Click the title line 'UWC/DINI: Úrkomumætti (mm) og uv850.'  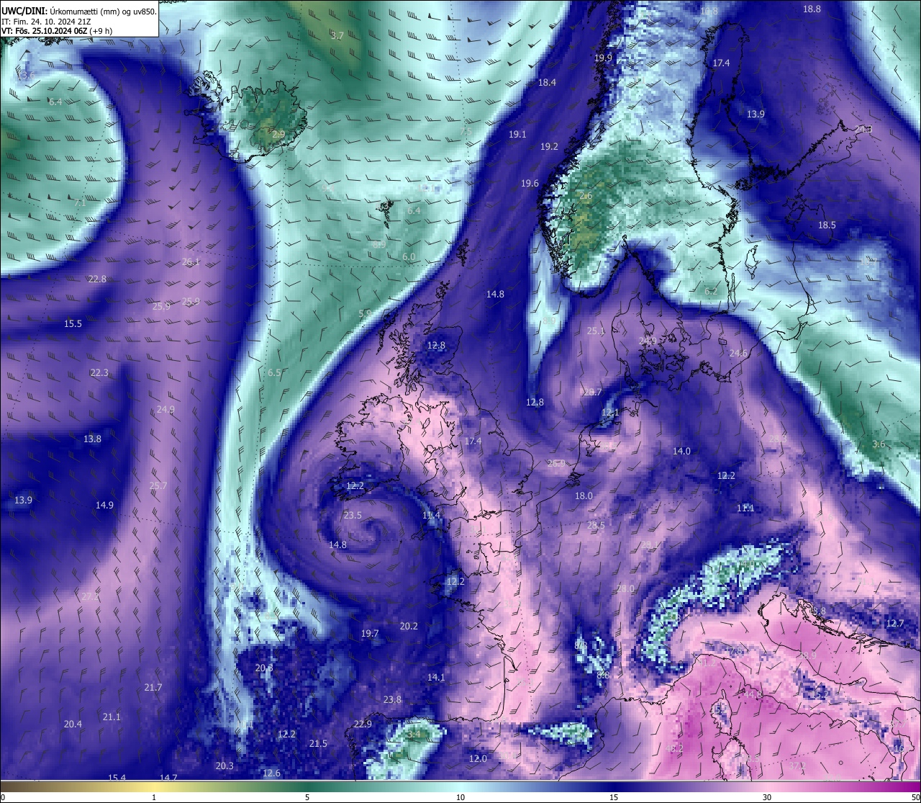tap(78, 10)
